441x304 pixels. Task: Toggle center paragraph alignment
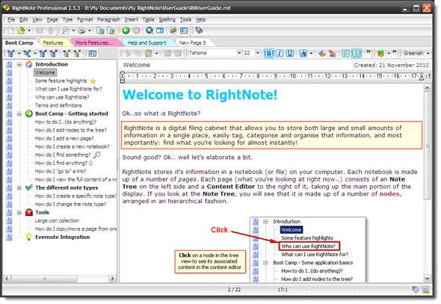(x=357, y=53)
